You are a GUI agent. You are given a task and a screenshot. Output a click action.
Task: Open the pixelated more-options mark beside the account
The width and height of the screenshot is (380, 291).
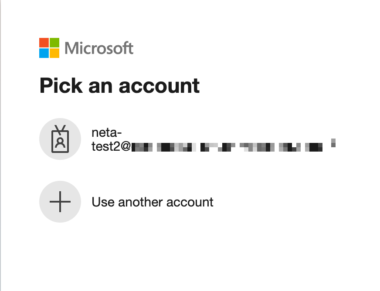click(x=333, y=143)
